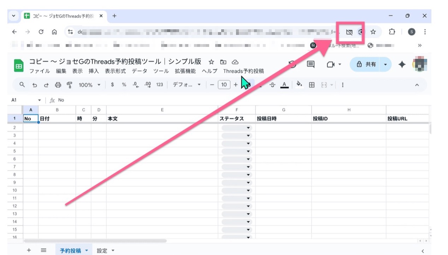Go to the browser home page
This screenshot has height=255, width=448.
[x=54, y=32]
